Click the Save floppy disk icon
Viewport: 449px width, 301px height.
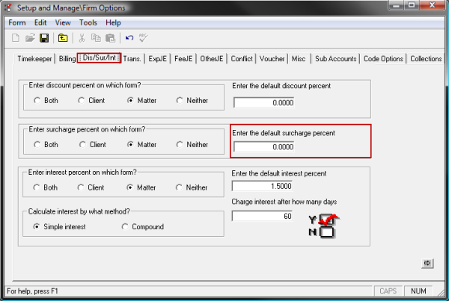click(44, 38)
